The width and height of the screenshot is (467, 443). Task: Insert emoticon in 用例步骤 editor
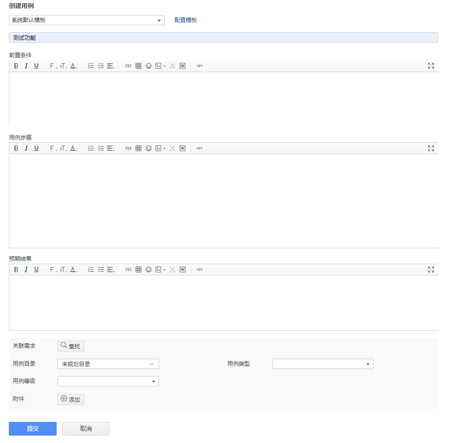pyautogui.click(x=149, y=148)
